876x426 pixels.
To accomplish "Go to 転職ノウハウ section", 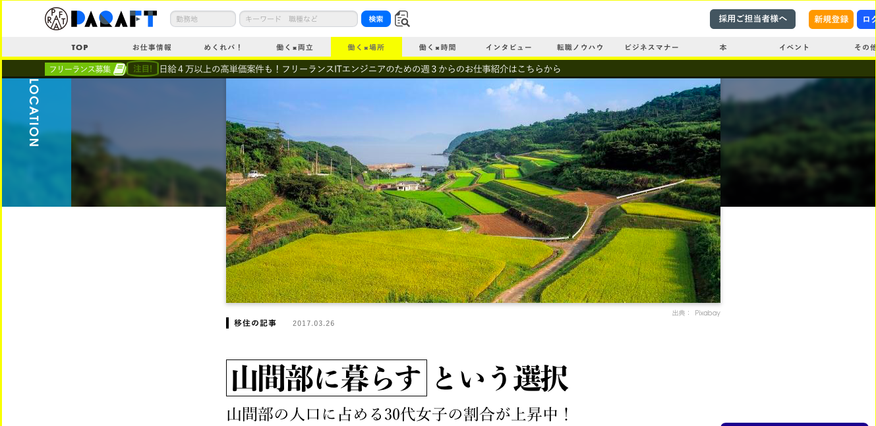I will coord(580,47).
